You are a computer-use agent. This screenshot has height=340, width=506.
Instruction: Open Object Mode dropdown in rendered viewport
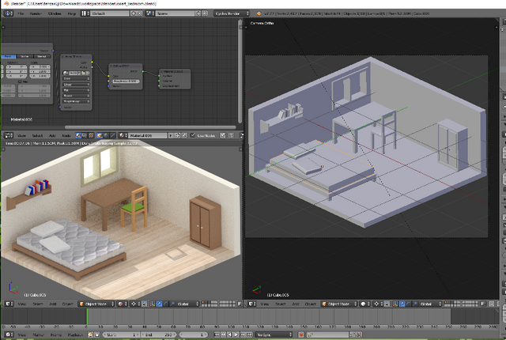click(96, 304)
